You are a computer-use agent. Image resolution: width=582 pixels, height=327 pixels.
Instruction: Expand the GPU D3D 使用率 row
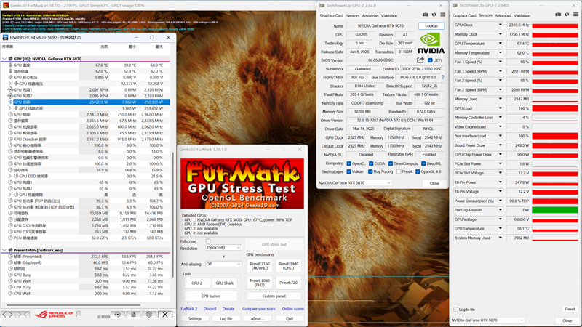pos(10,176)
